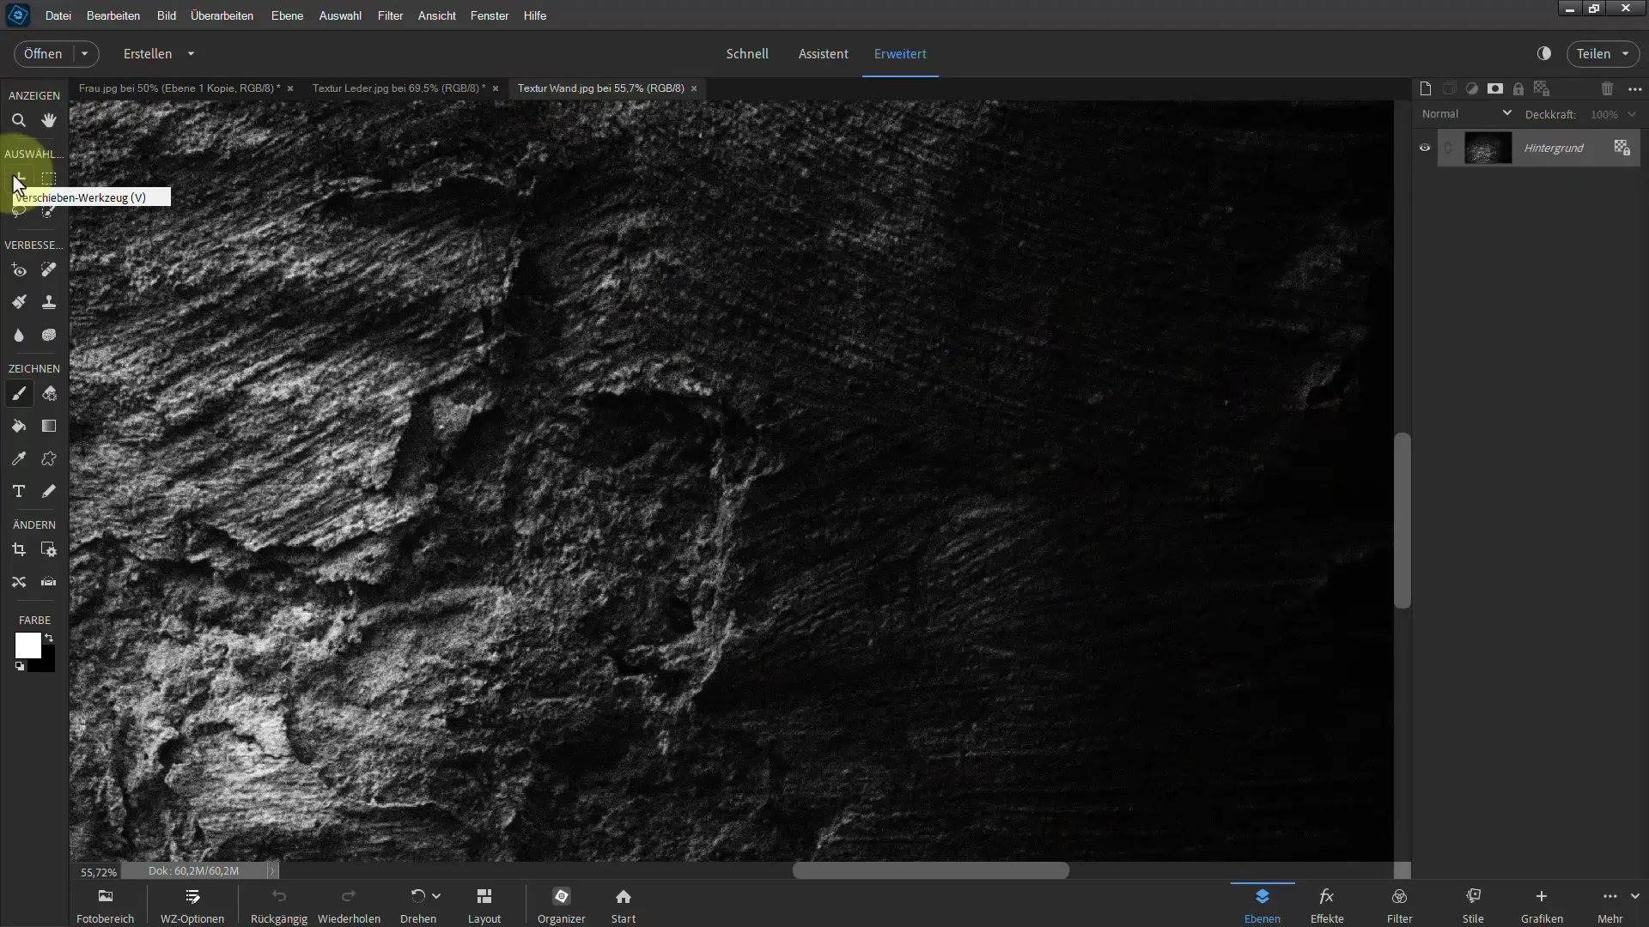Open the Ebenenblendmodus Normal dropdown
Screen dimensions: 1649x927
[x=1467, y=112]
